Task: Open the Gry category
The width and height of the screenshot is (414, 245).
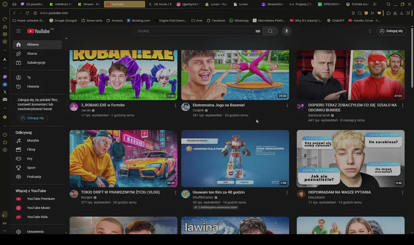Action: (38, 159)
